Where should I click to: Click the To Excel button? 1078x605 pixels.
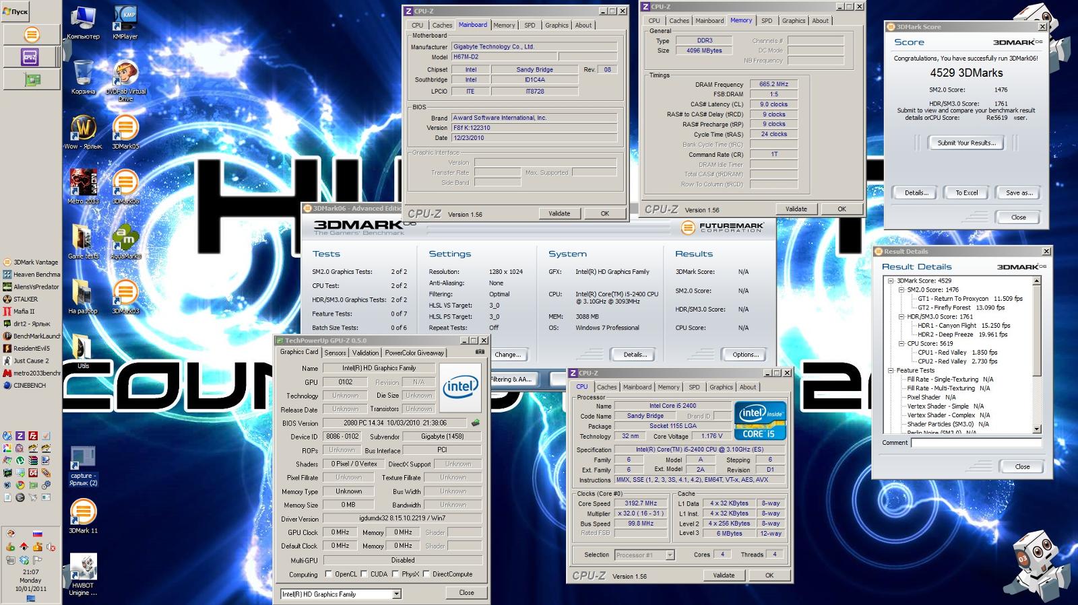(967, 192)
